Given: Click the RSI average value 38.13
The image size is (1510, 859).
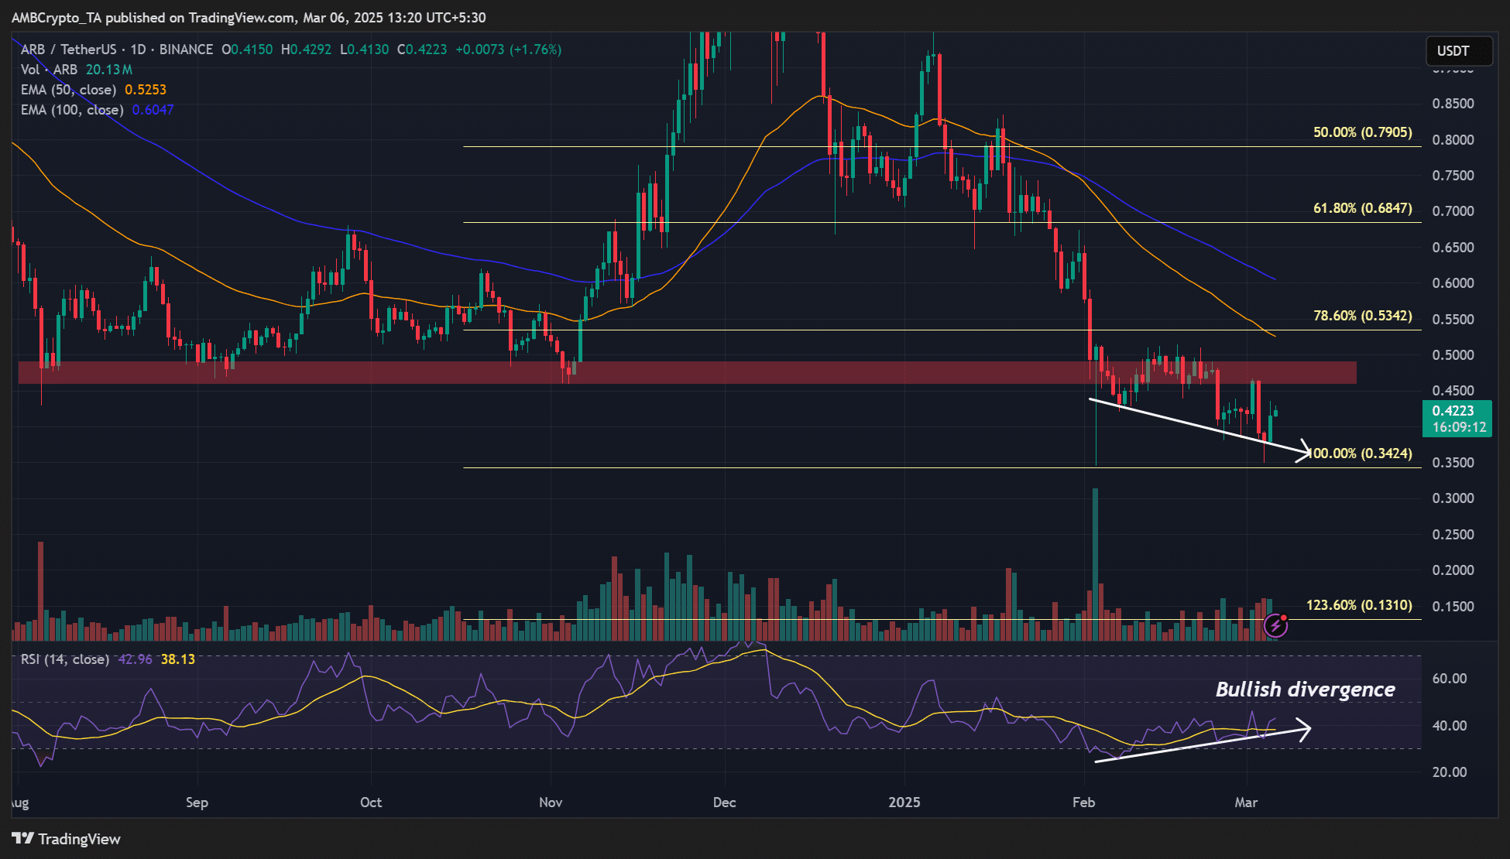Looking at the screenshot, I should 178,659.
